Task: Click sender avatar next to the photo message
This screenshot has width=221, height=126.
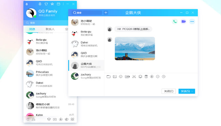Action: click(110, 39)
